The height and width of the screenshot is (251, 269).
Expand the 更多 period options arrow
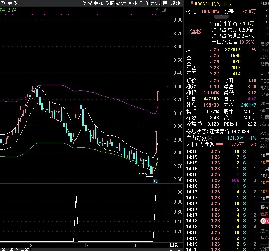(21, 3)
